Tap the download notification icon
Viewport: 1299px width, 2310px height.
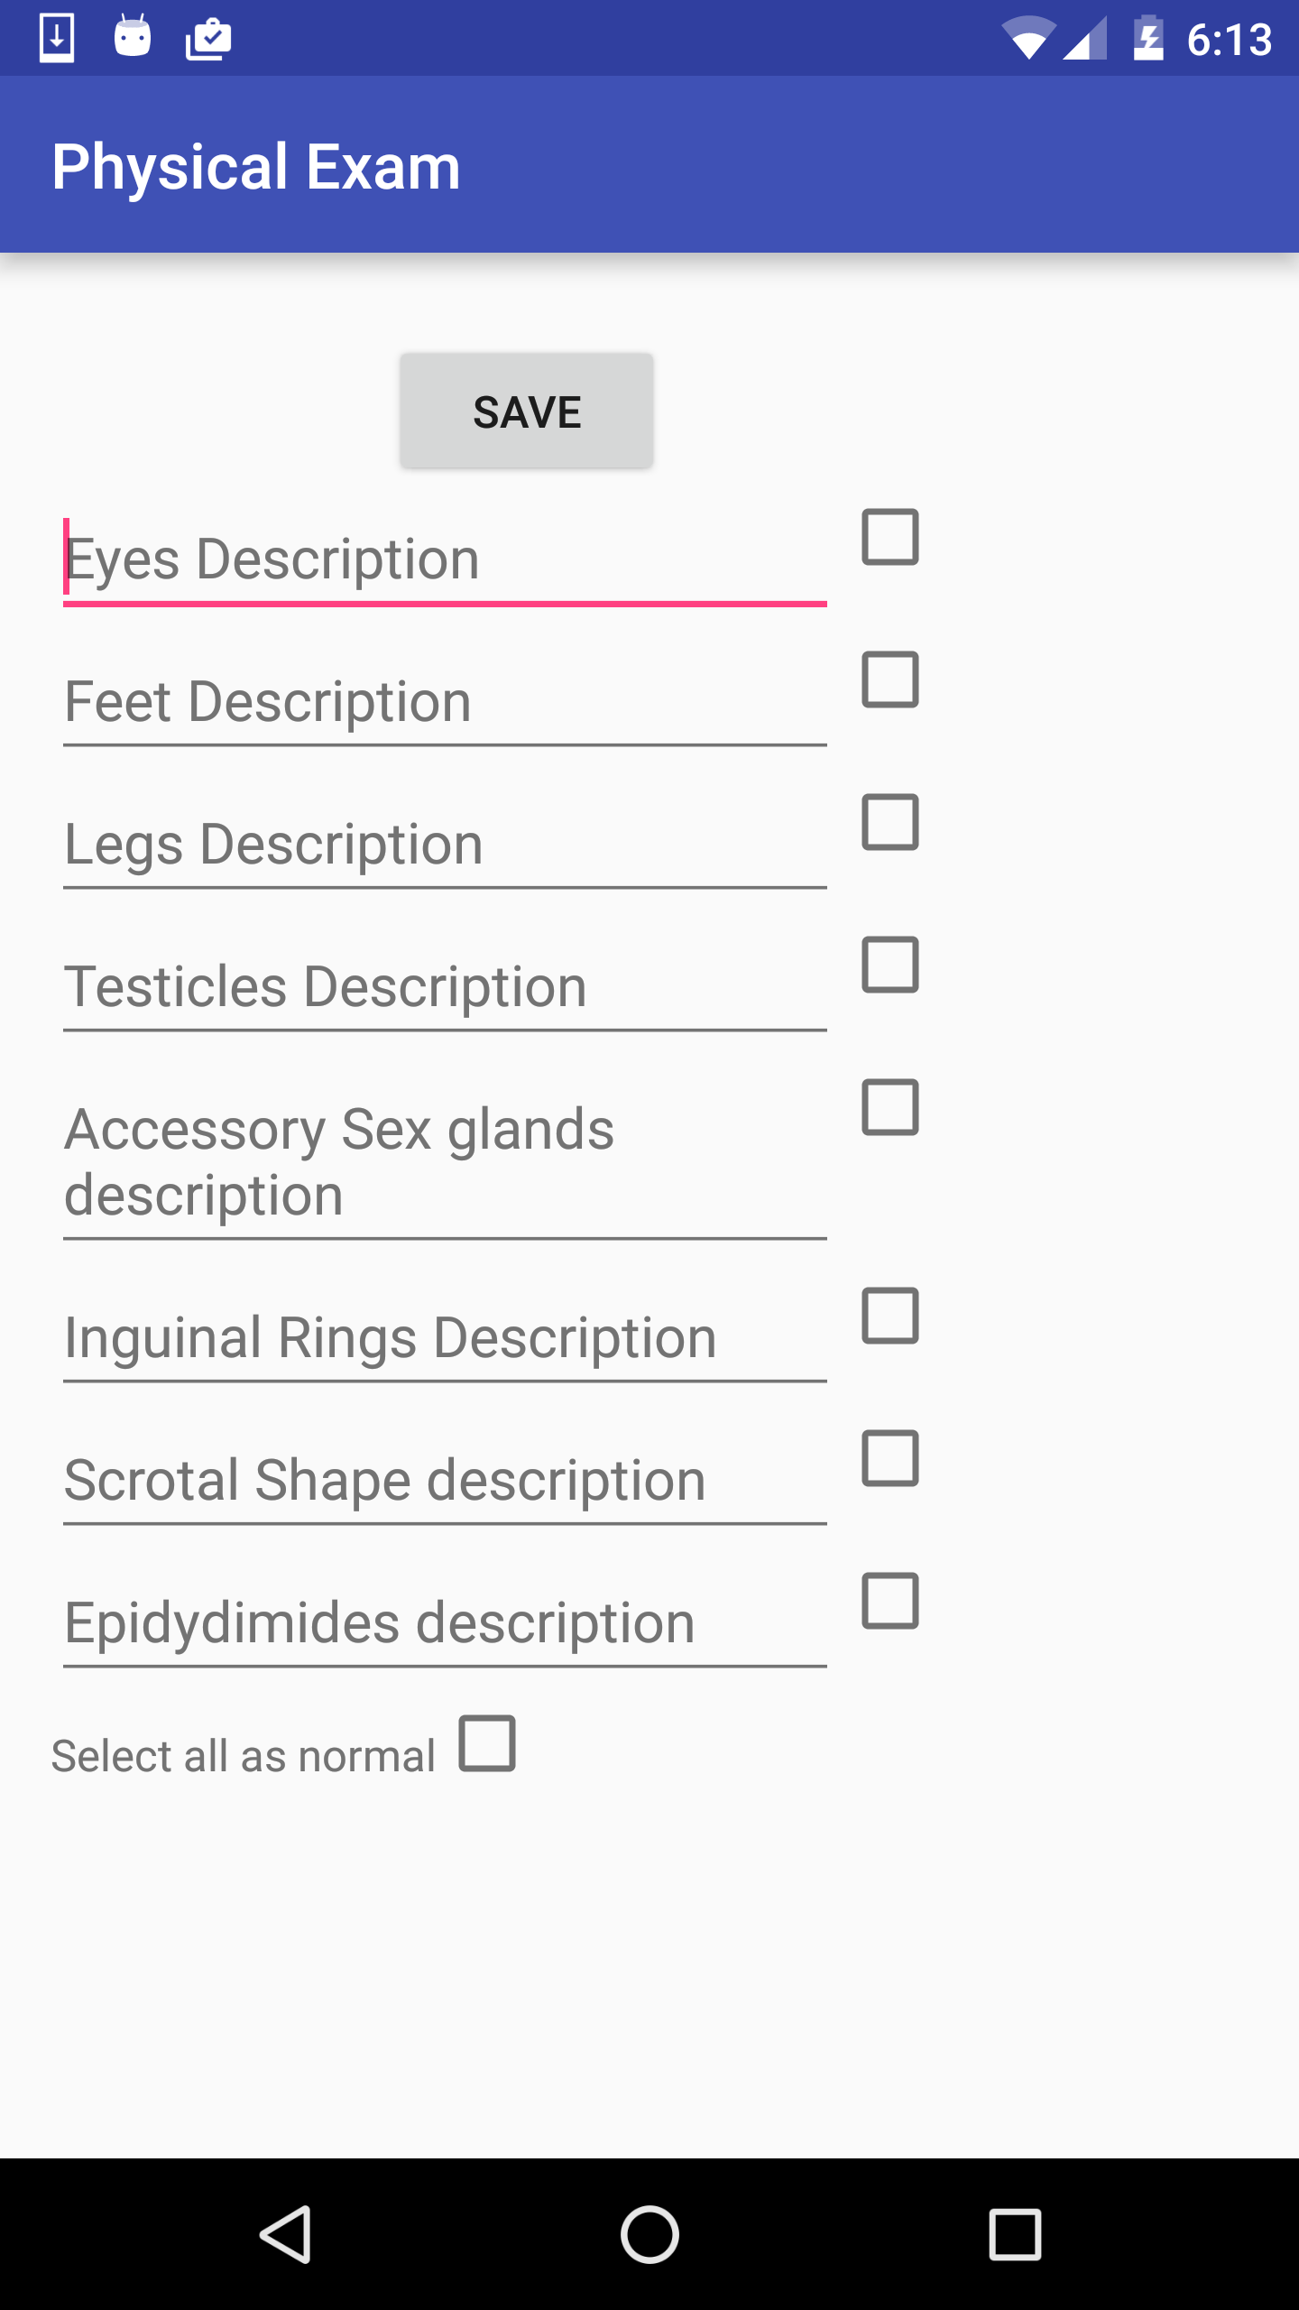tap(57, 38)
